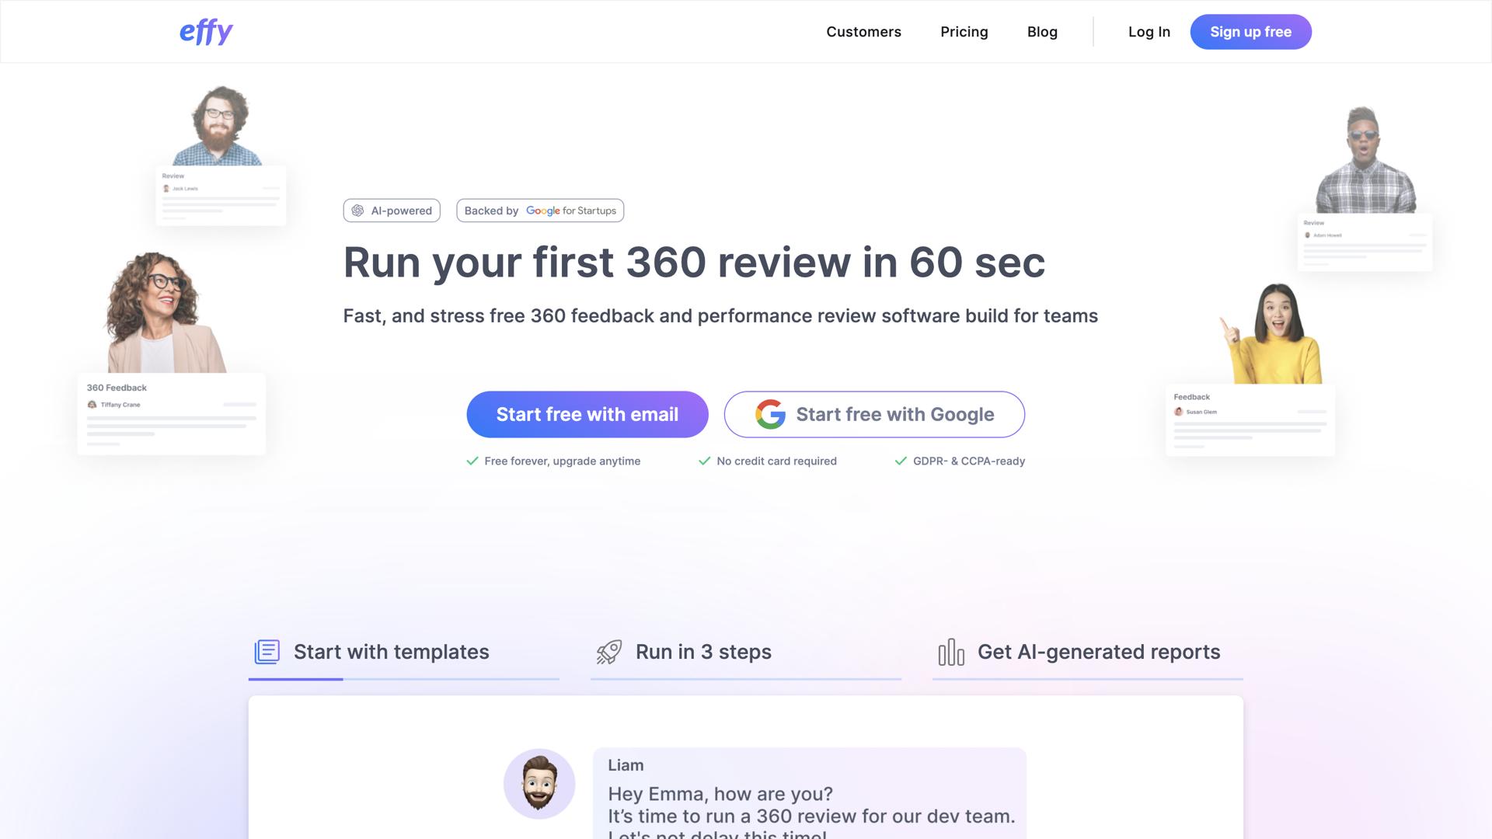Click the templates document icon
This screenshot has width=1492, height=839.
[x=267, y=652]
